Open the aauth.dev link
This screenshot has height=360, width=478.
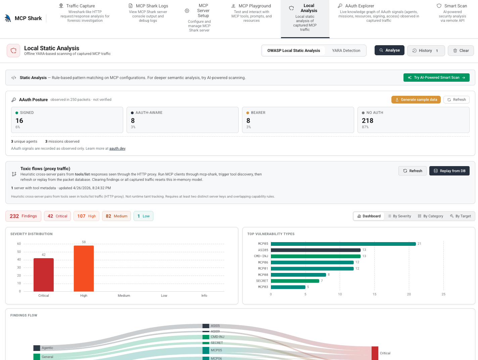tap(117, 148)
